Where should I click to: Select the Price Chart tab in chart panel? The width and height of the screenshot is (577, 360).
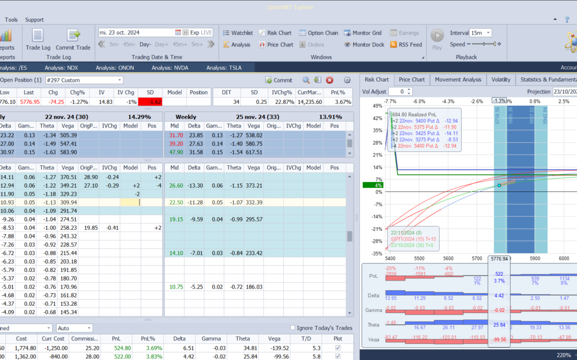[412, 79]
